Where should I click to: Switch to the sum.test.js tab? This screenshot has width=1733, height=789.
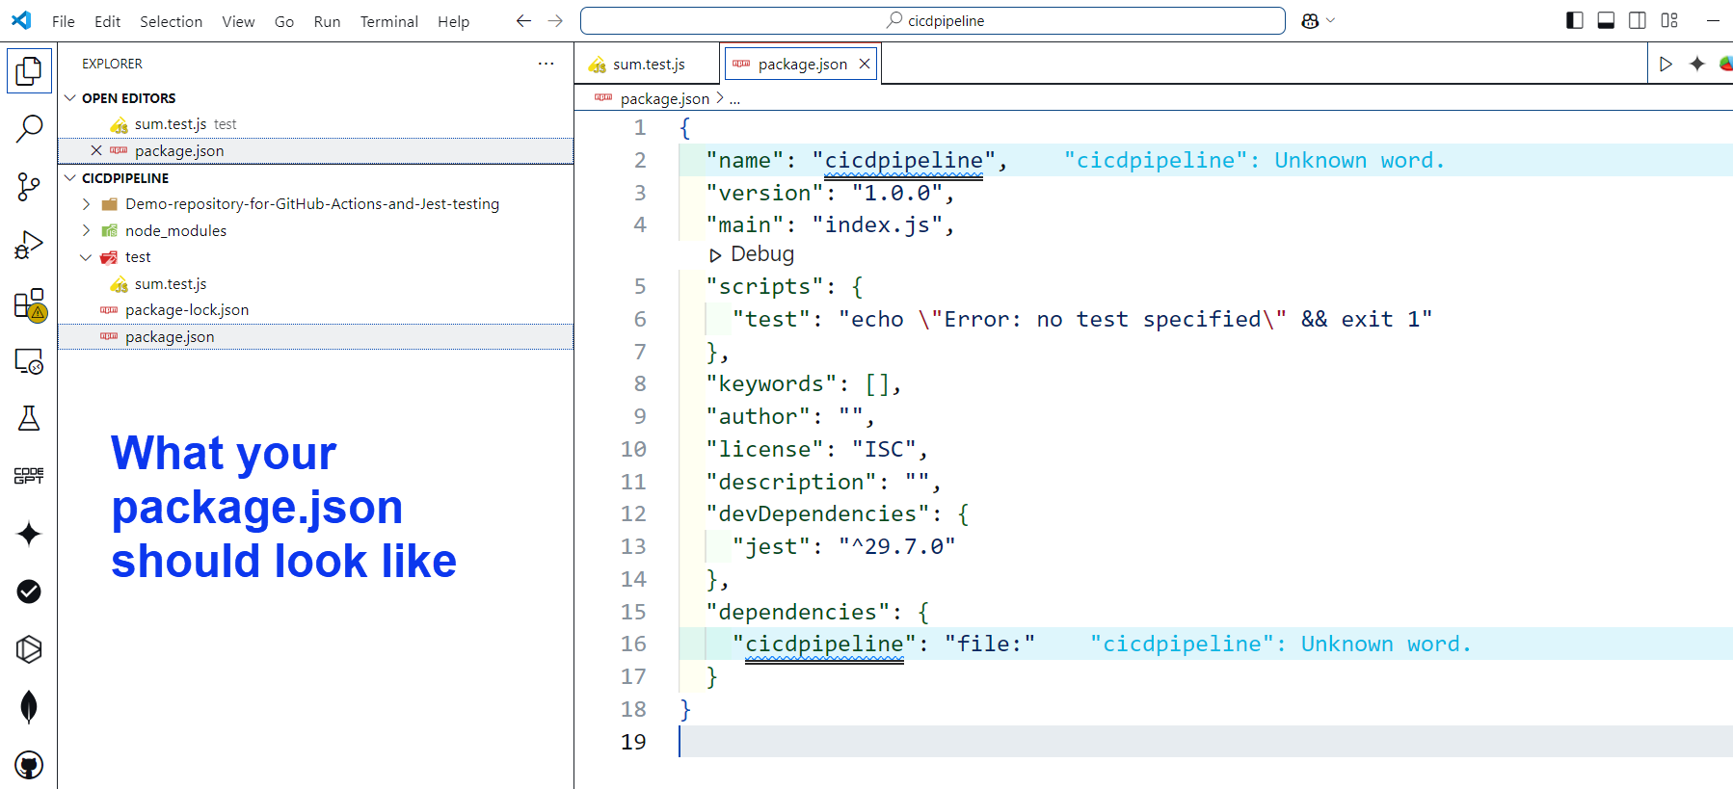648,65
